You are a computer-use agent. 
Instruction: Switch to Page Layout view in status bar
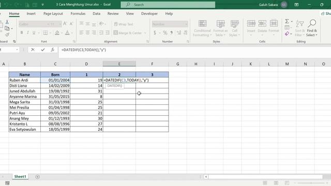click(276, 183)
